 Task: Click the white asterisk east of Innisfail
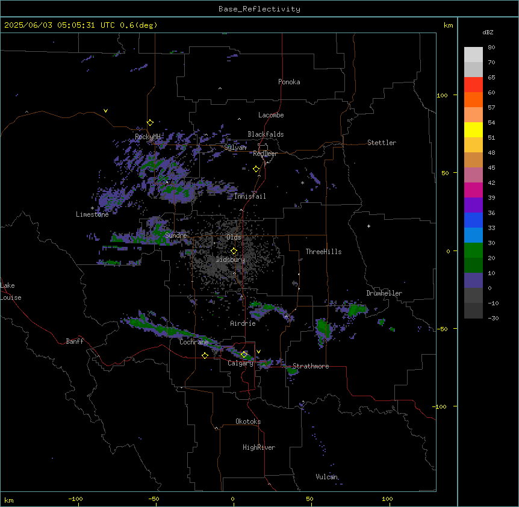point(302,182)
